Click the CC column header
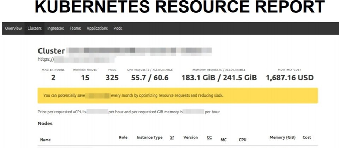The image size is (339, 148). click(x=209, y=138)
